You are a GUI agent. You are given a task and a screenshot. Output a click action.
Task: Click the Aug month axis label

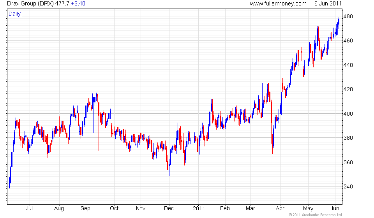coord(59,209)
